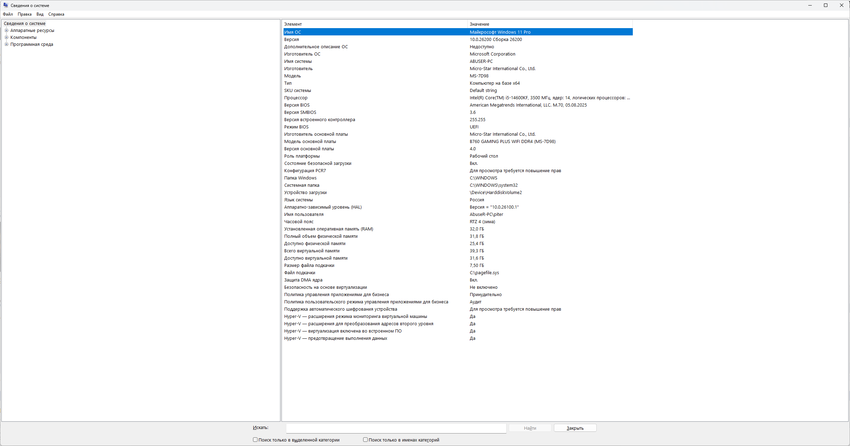Screen dimensions: 850x446
Task: Click the Значение column header
Action: (550, 24)
